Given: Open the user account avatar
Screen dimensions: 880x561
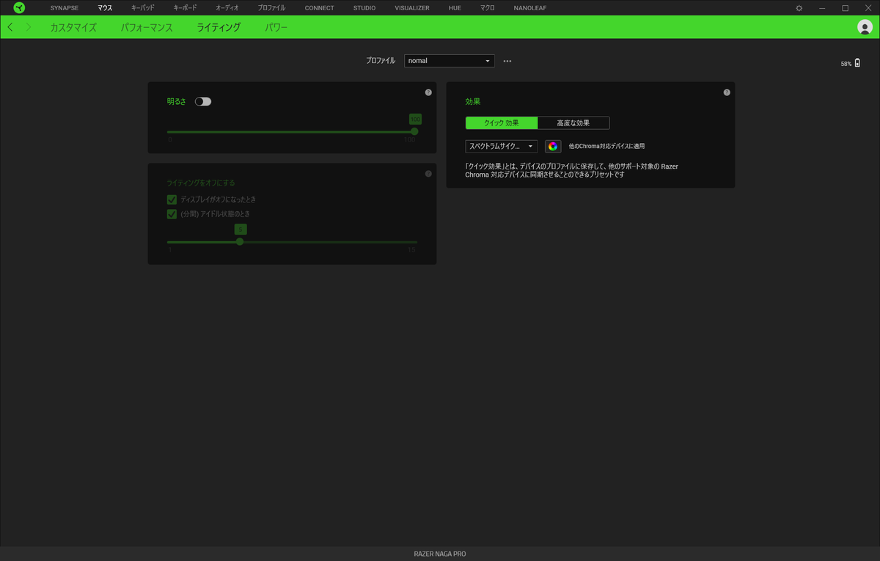Looking at the screenshot, I should (865, 27).
